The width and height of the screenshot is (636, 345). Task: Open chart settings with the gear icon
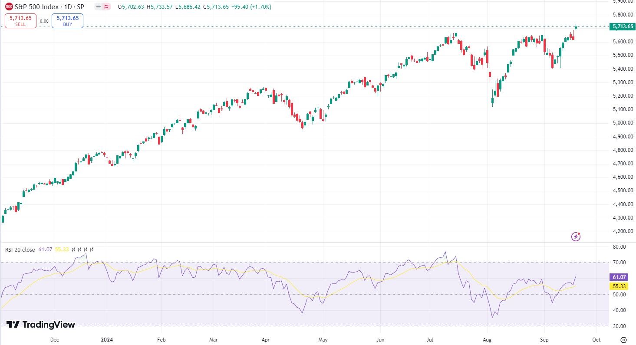(625, 340)
